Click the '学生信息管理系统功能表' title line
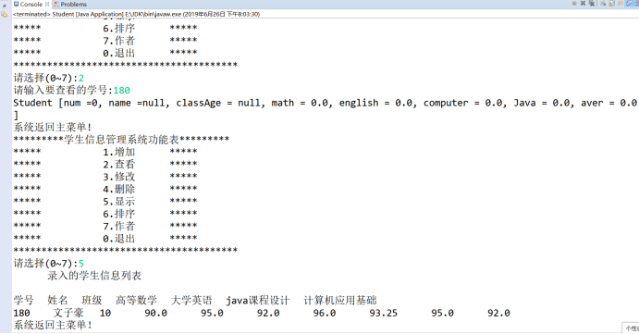This screenshot has width=639, height=334. tap(121, 140)
